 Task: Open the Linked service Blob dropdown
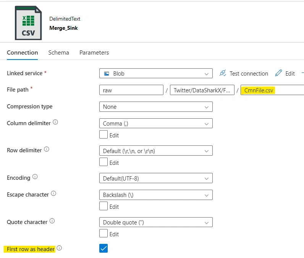(156, 73)
